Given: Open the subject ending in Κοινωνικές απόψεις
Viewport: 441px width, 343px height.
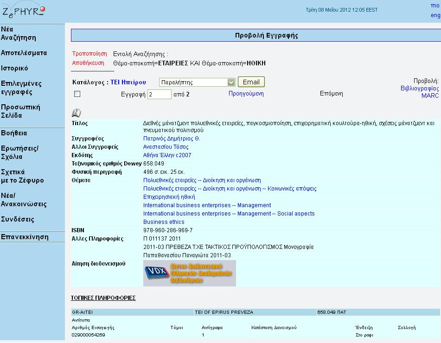Looking at the screenshot, I should click(230, 189).
